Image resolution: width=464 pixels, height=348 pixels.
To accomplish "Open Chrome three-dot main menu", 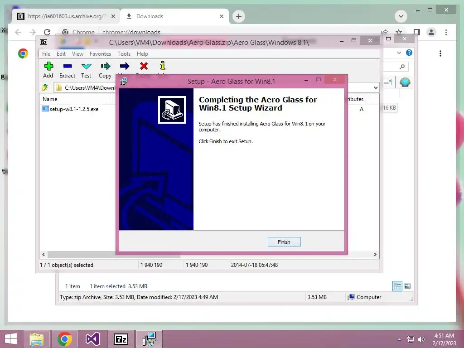I will (446, 32).
